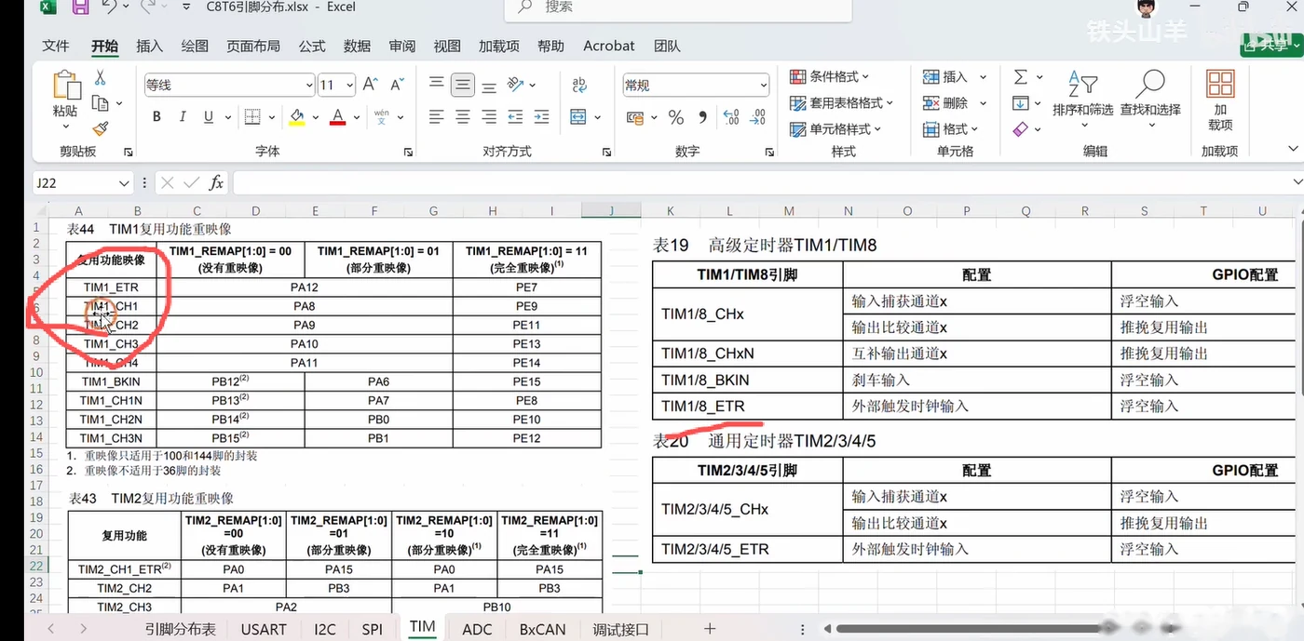Click the Clear eraser icon
Image resolution: width=1304 pixels, height=641 pixels.
[x=1021, y=129]
